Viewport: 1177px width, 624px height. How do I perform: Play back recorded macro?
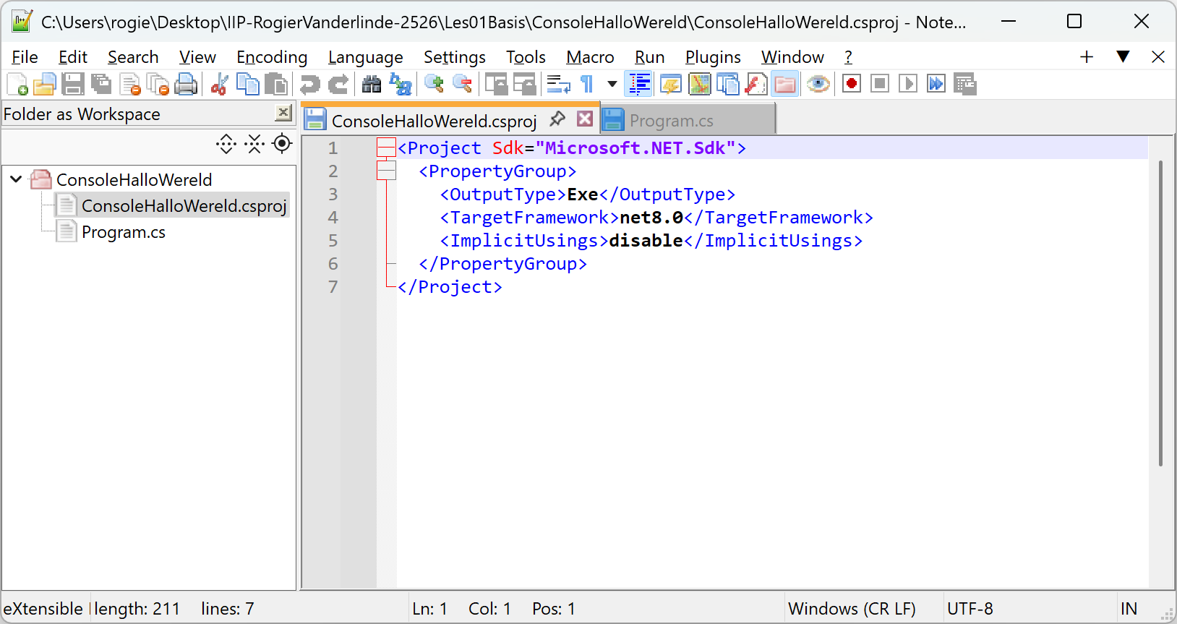[908, 85]
